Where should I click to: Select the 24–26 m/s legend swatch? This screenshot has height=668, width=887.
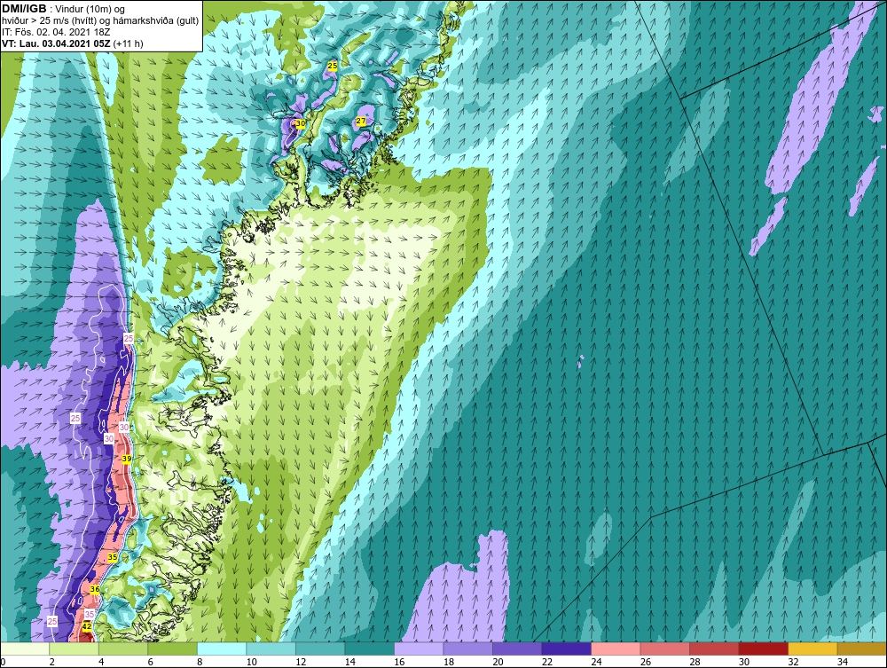[x=616, y=648]
